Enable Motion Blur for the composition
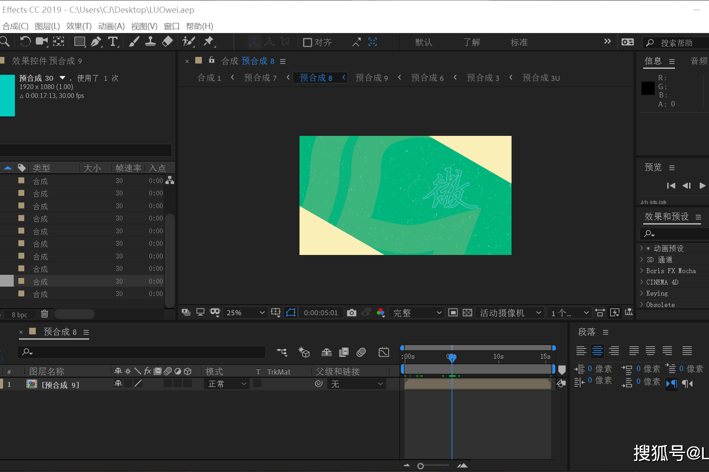Screen dimensions: 709x472 pyautogui.click(x=361, y=352)
